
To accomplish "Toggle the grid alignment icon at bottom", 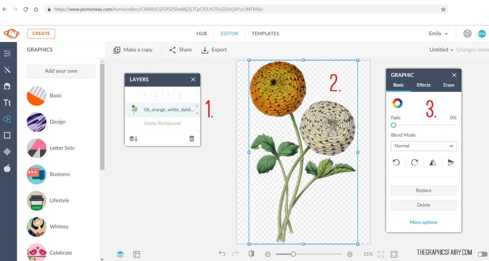I will coord(137,254).
